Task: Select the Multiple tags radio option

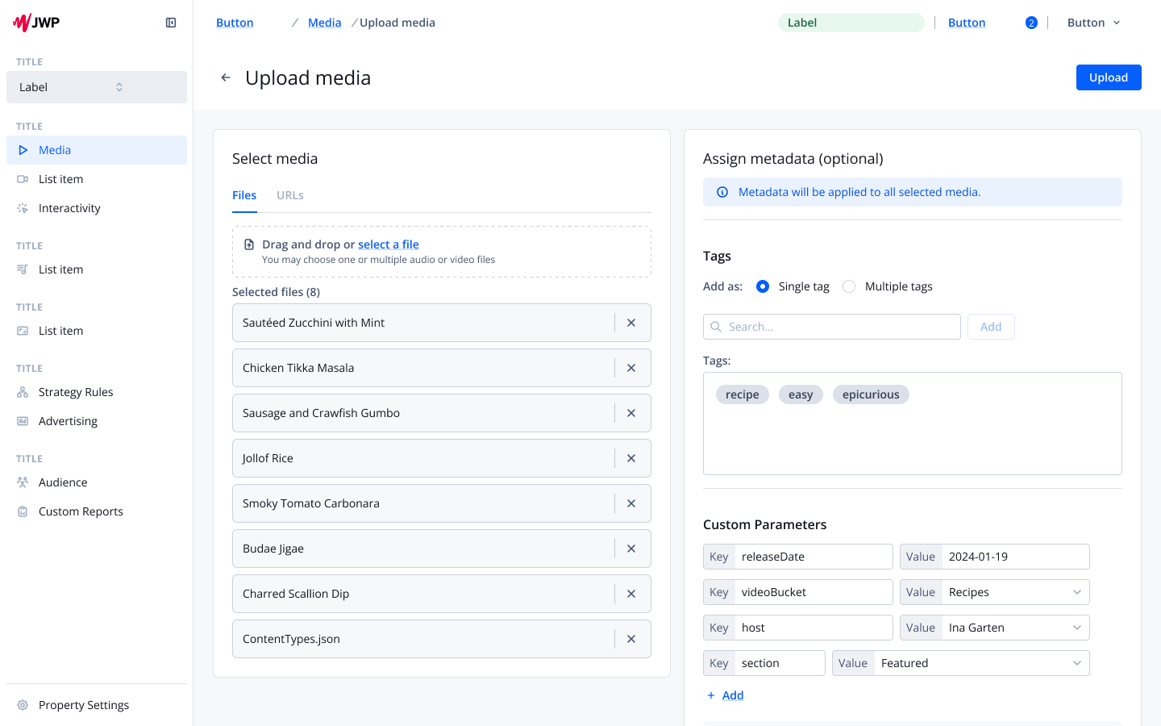Action: pyautogui.click(x=849, y=286)
